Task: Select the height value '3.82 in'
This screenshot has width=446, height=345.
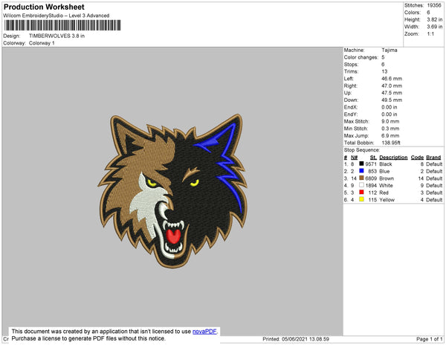Action: 434,19
